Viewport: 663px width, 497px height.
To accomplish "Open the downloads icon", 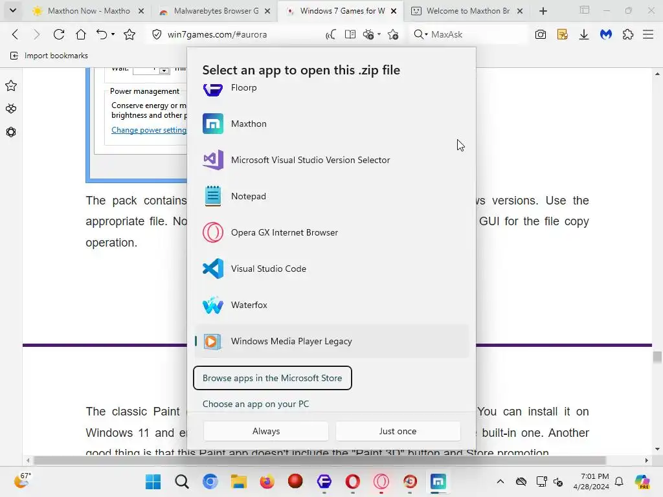I will click(x=584, y=35).
